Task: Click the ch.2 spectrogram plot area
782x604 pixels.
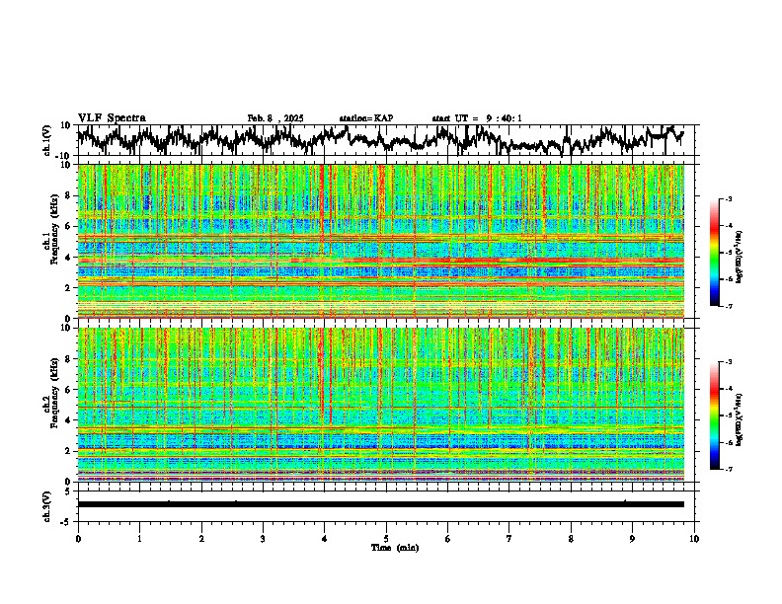Action: [381, 405]
